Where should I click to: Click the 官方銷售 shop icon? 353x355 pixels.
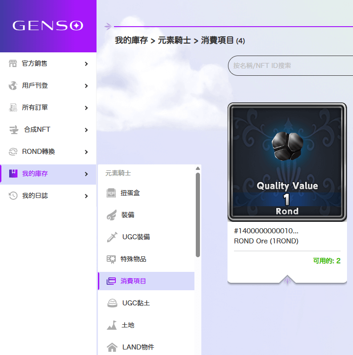coord(13,63)
